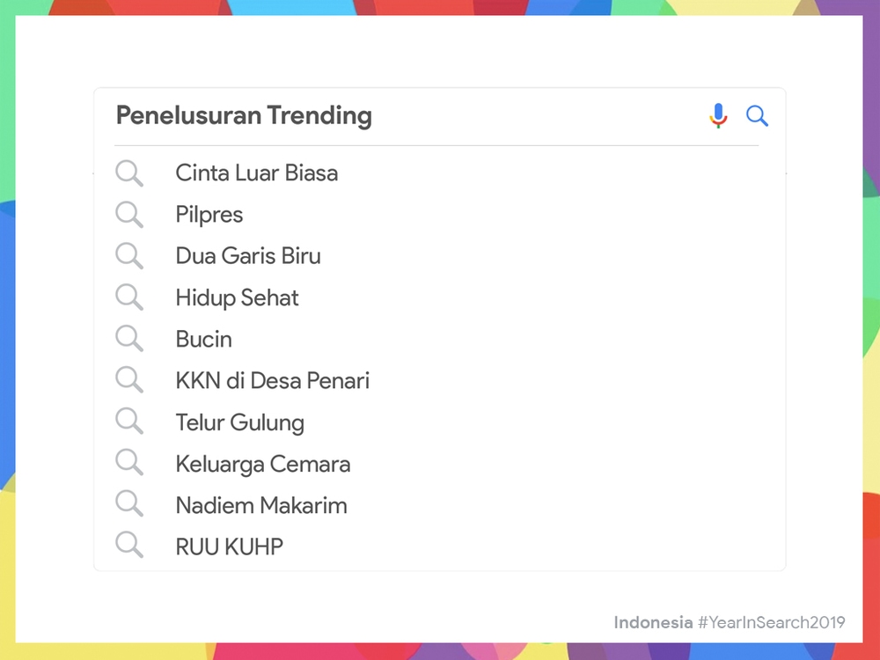Click the magnifier icon beside Telur Gulung
Screen dimensions: 880x660
pyautogui.click(x=129, y=421)
